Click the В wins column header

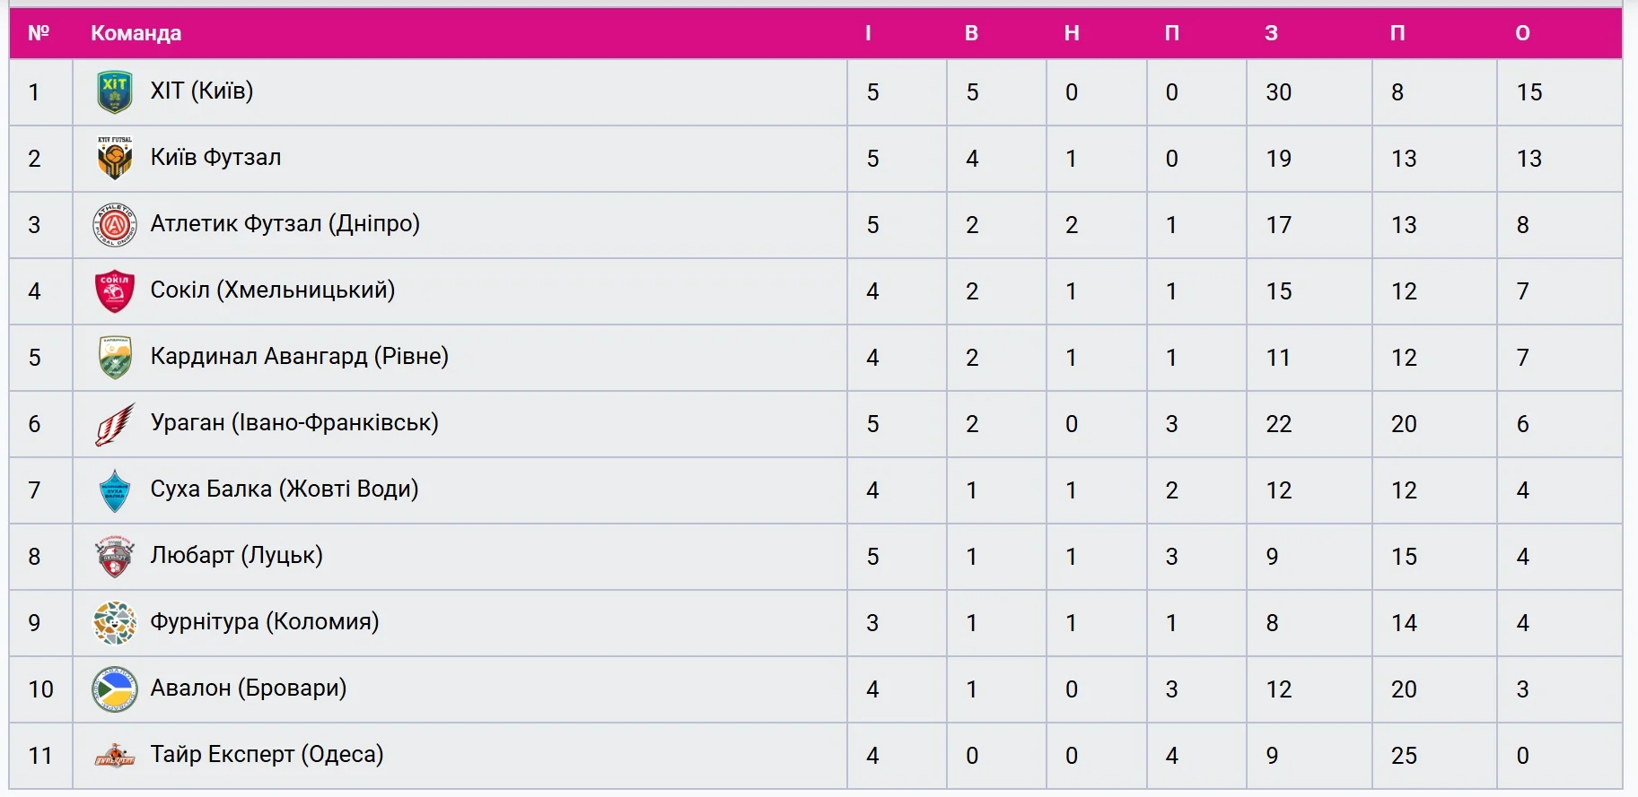click(x=971, y=33)
